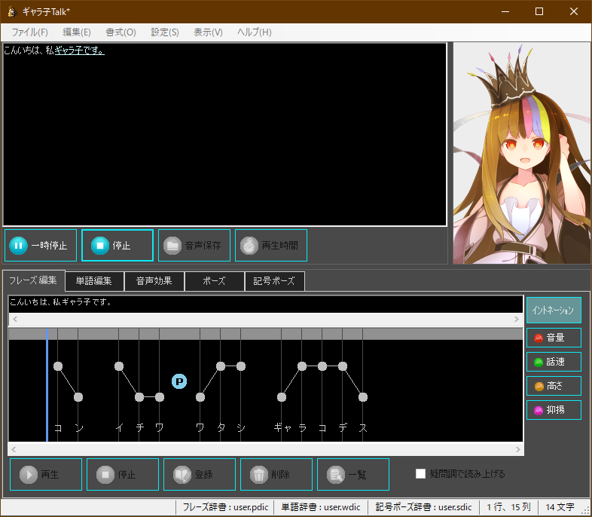The height and width of the screenshot is (517, 592).
Task: Select the 話速 speech speed parameter
Action: point(554,362)
